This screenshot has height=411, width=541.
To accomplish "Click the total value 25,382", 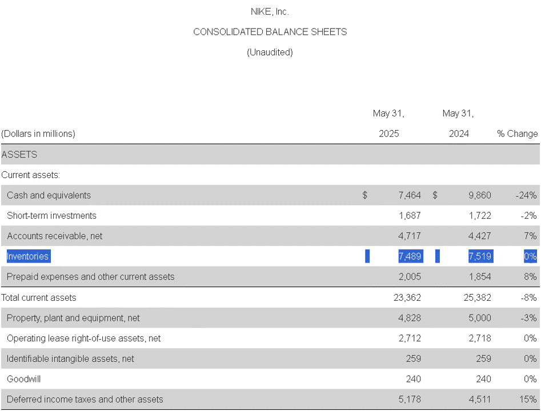I will [478, 297].
